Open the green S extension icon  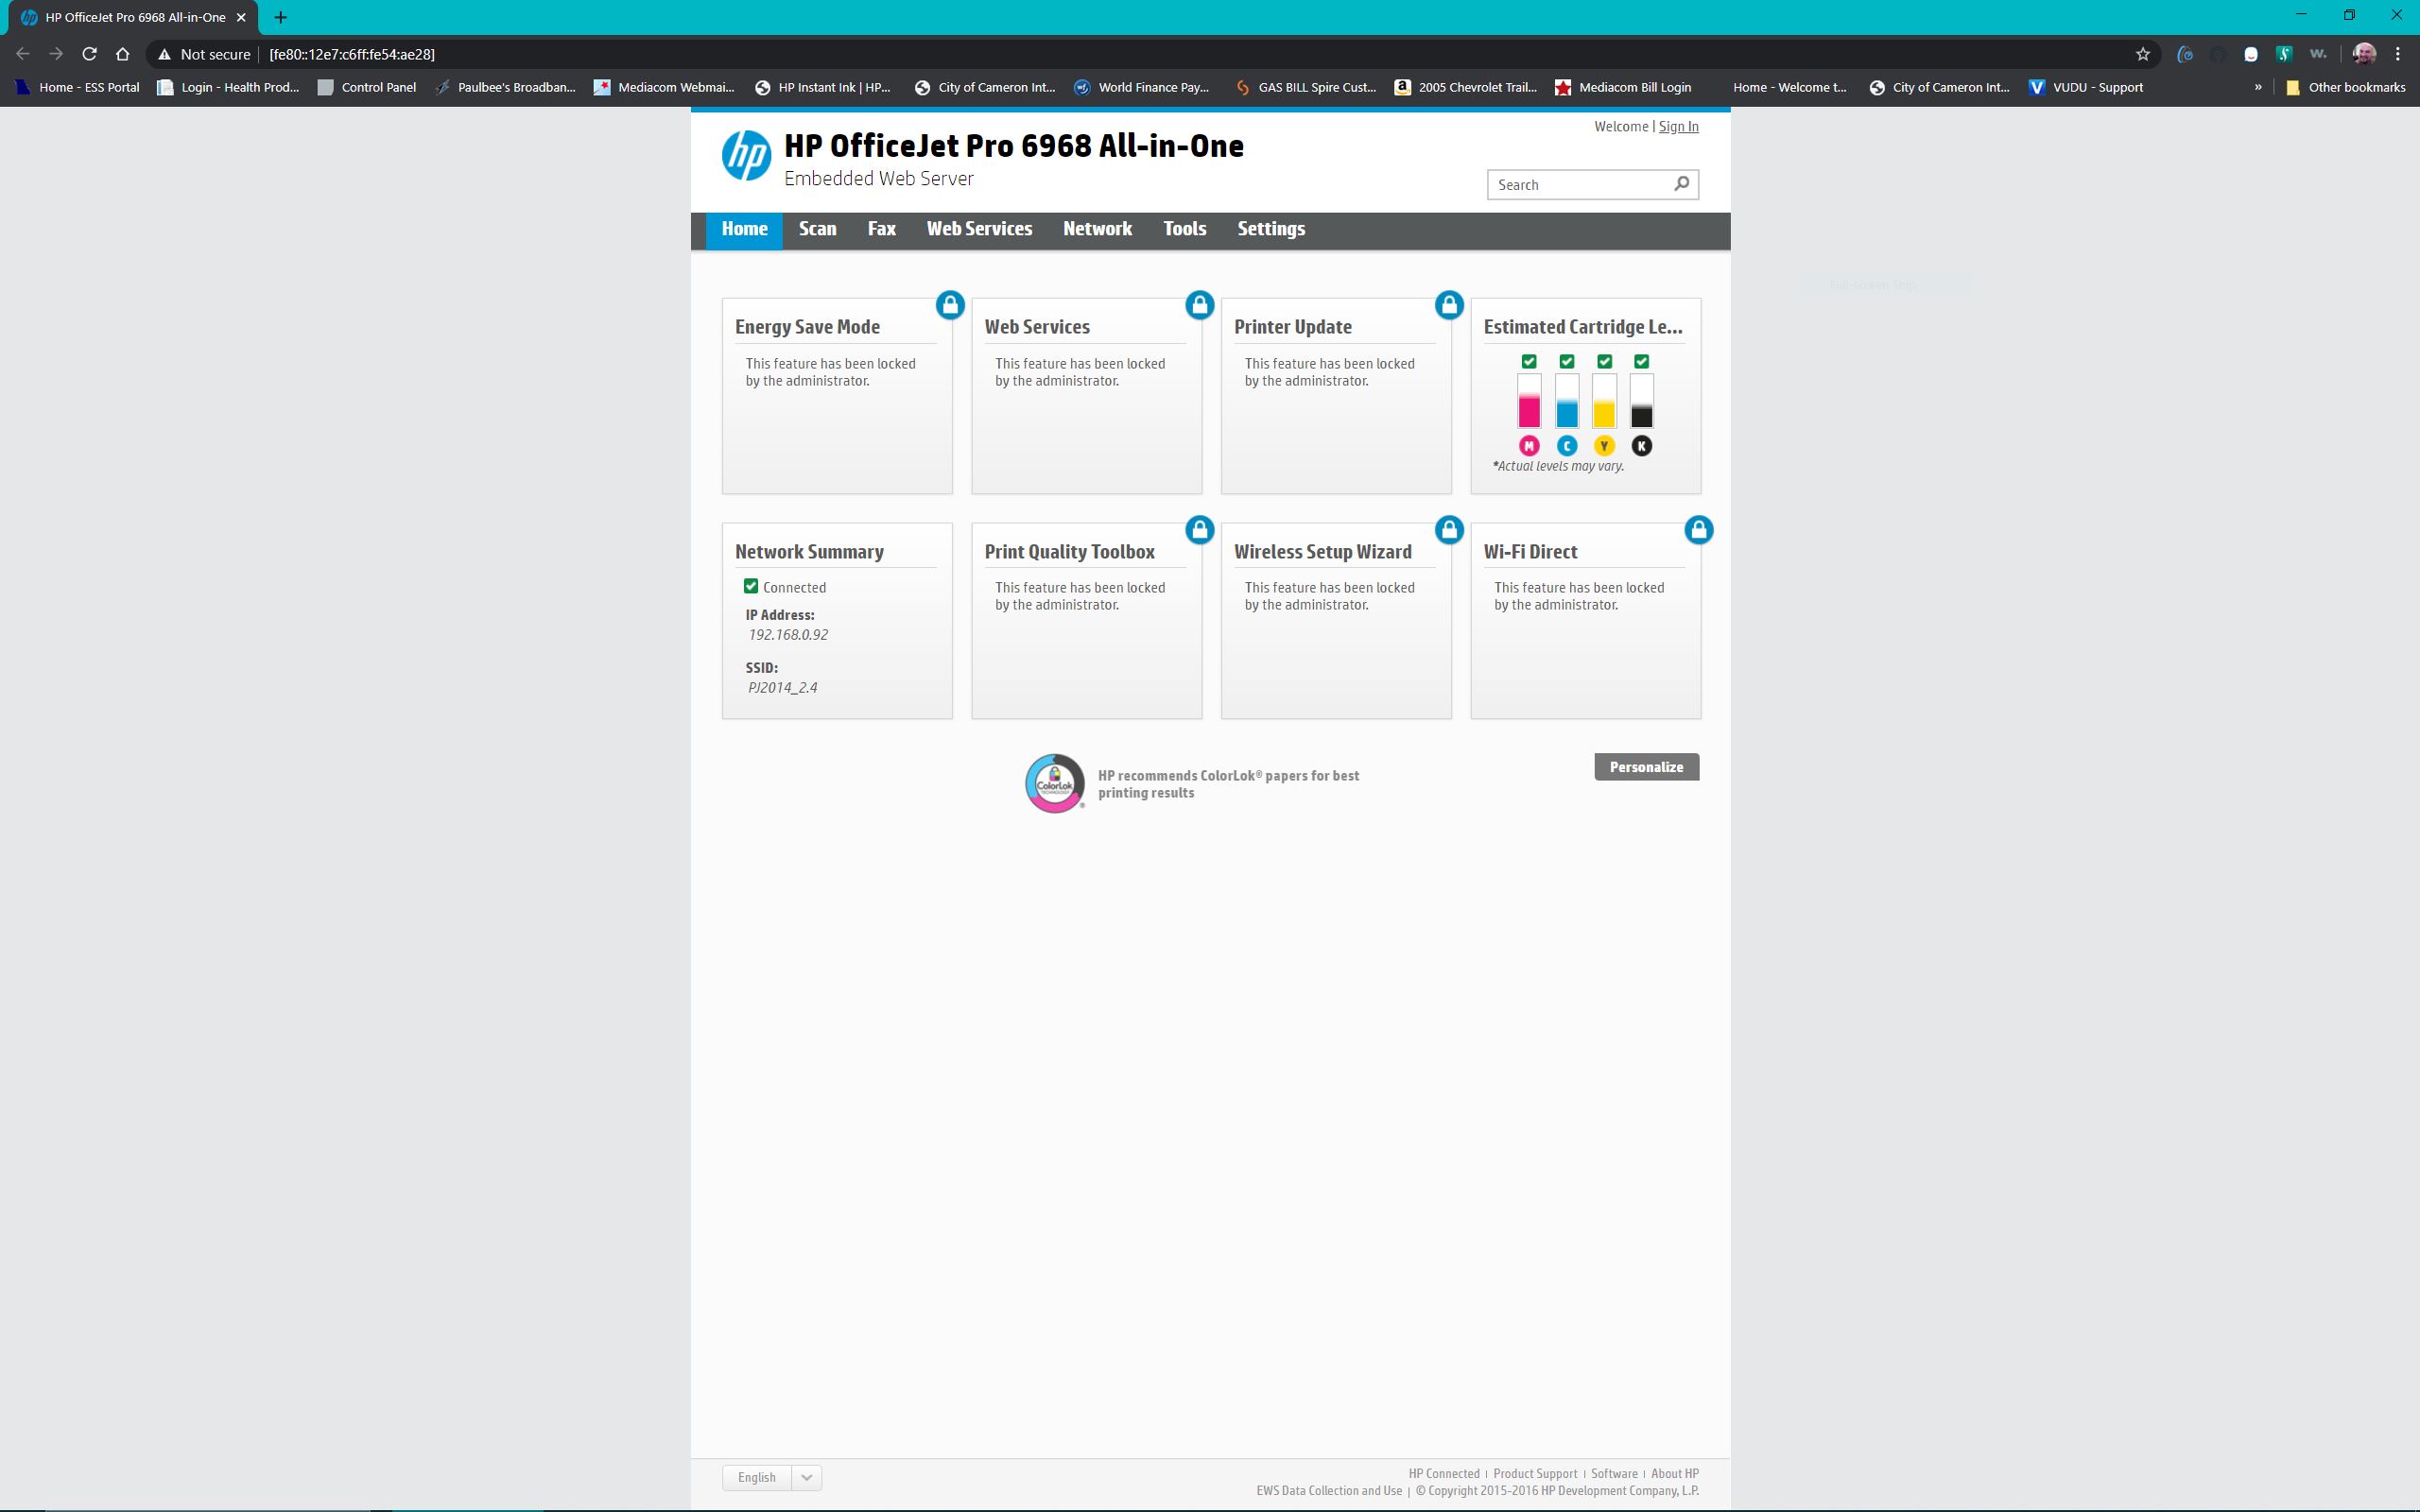[x=2284, y=54]
